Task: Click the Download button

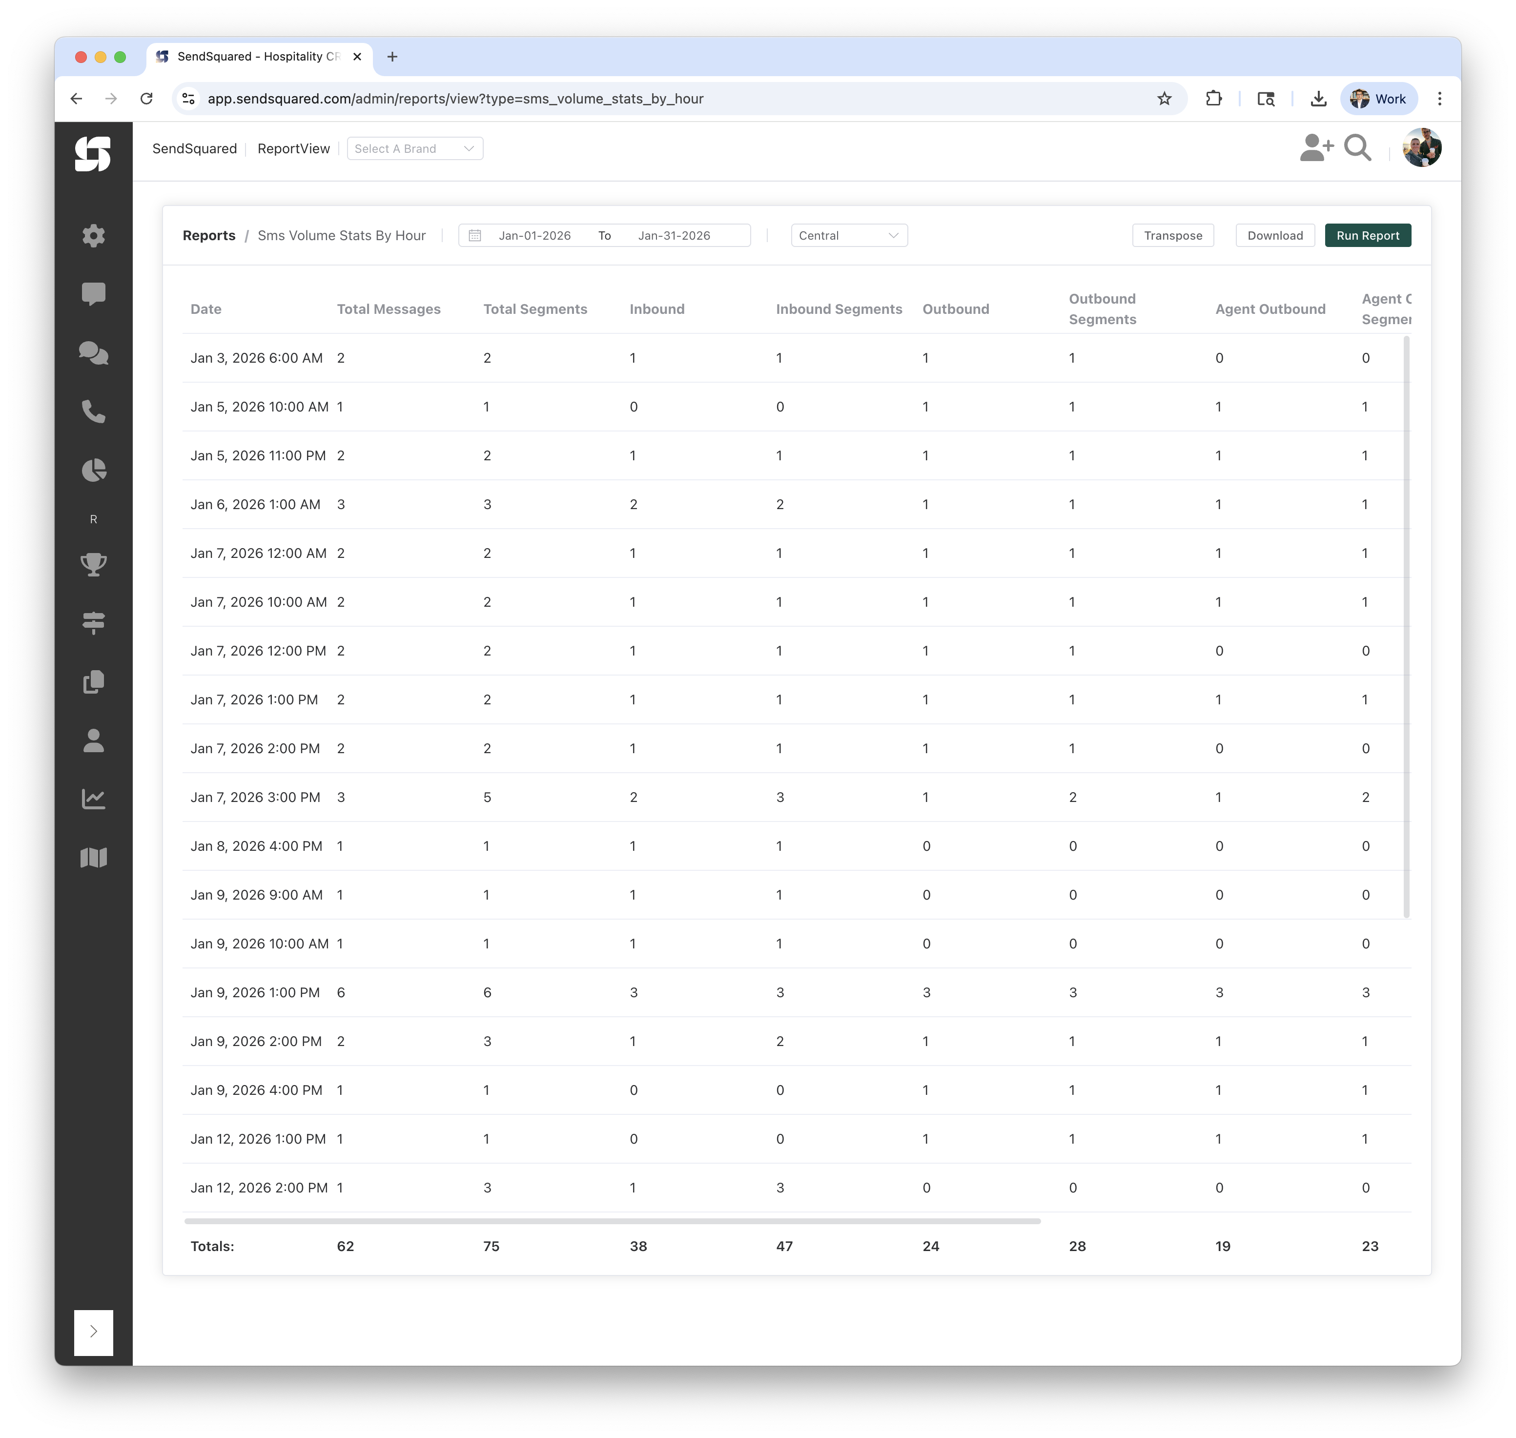Action: pos(1274,235)
